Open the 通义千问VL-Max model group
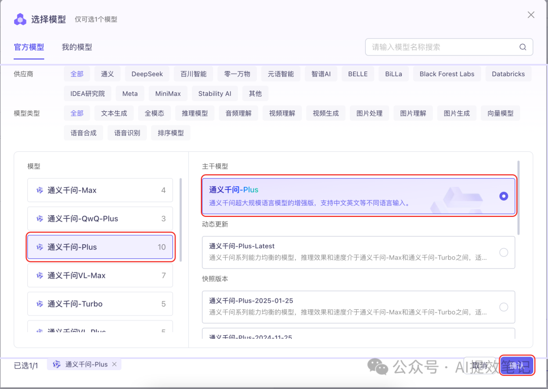The image size is (548, 389). 100,275
